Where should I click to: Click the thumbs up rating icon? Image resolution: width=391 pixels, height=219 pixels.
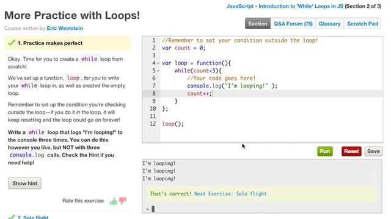click(x=114, y=201)
